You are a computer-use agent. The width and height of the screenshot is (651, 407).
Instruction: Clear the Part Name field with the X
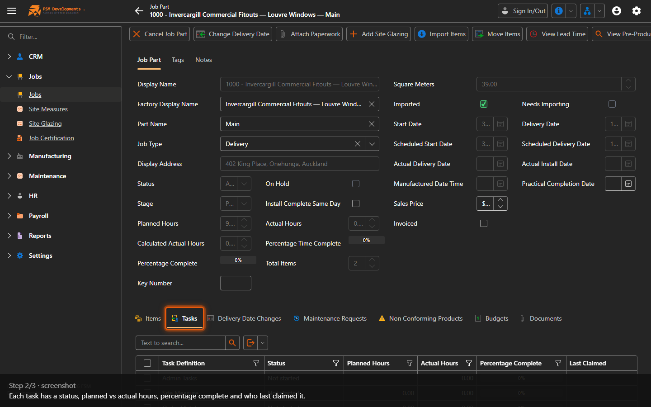[372, 124]
